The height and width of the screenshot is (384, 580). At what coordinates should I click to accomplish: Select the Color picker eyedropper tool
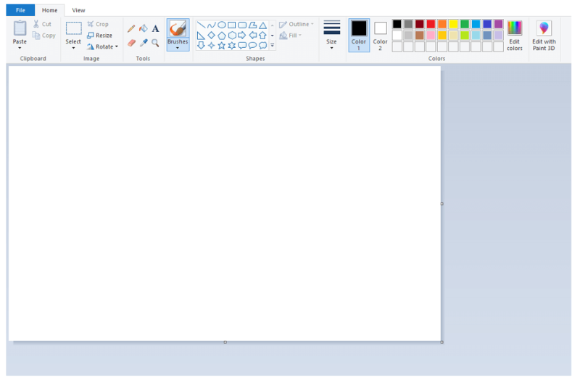pyautogui.click(x=144, y=43)
